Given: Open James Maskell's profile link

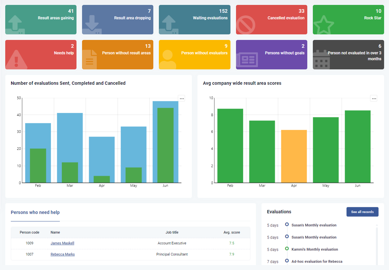Looking at the screenshot, I should [62, 243].
